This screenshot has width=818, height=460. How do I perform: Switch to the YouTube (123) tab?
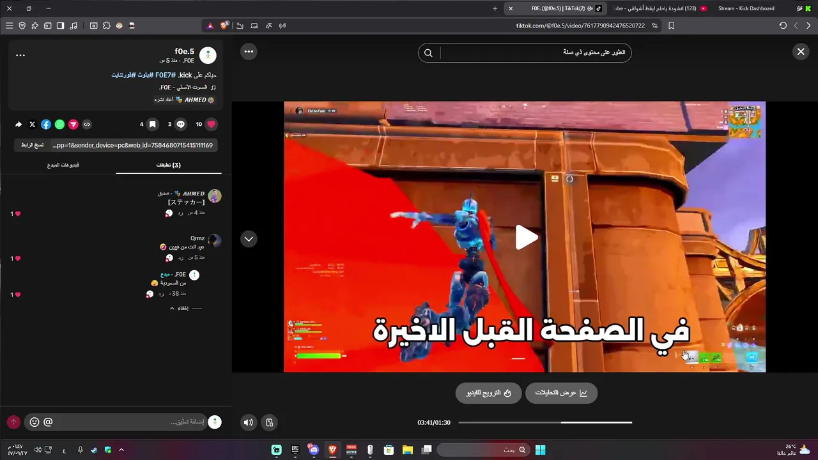point(660,8)
